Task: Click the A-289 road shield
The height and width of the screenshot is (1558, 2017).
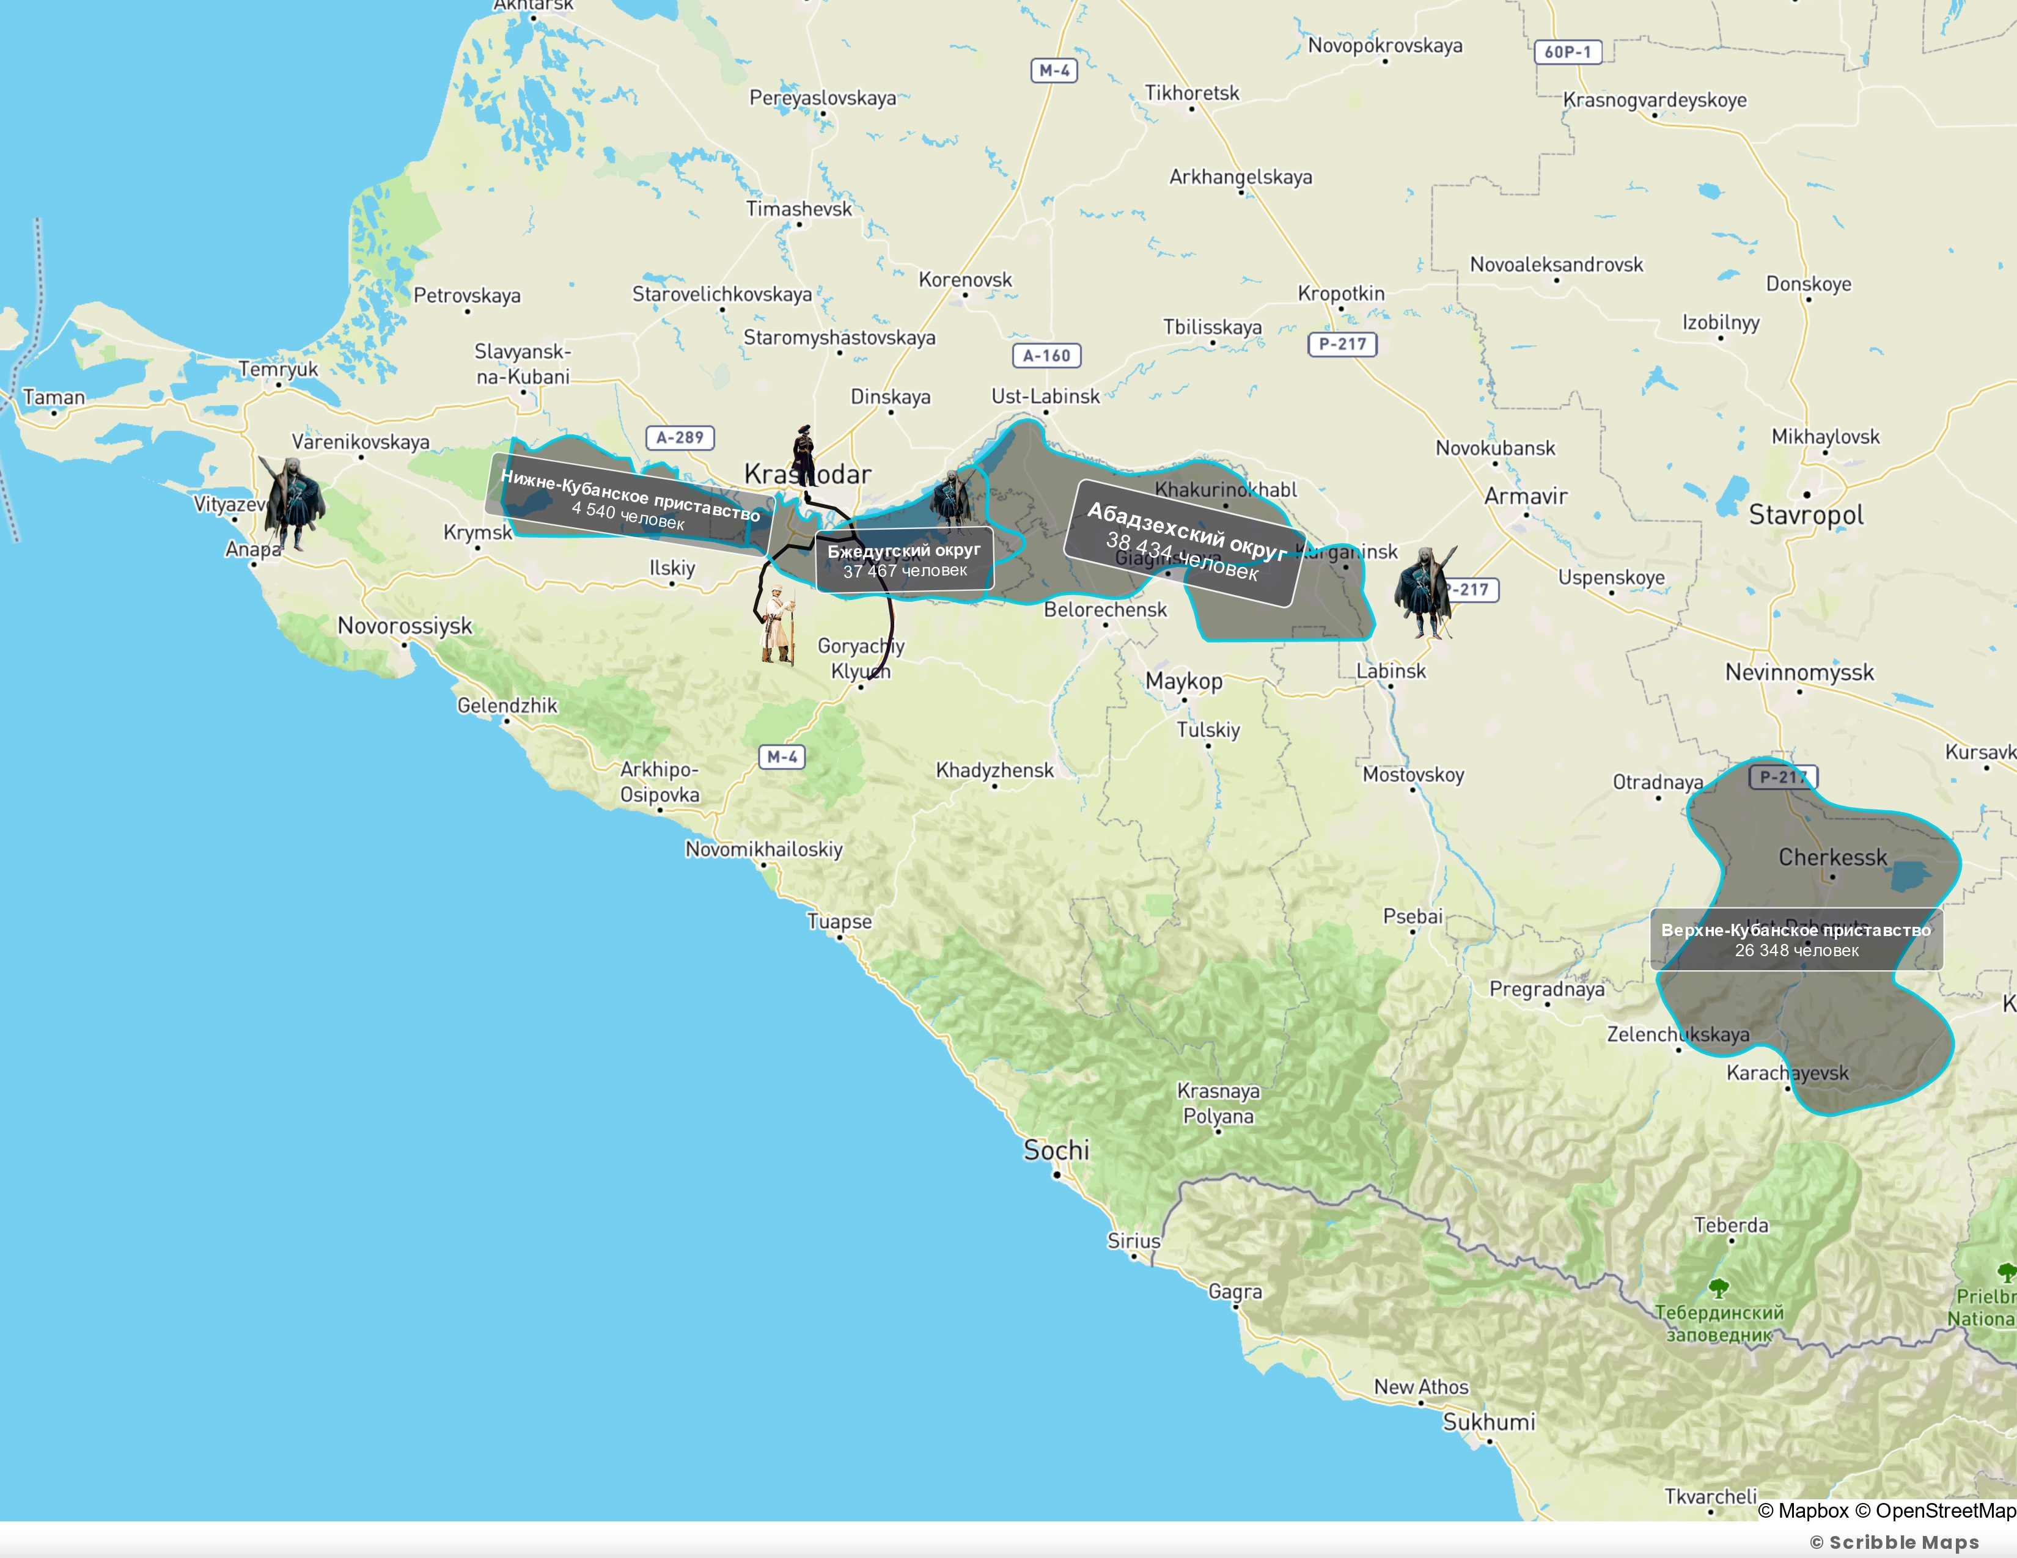Action: [680, 437]
